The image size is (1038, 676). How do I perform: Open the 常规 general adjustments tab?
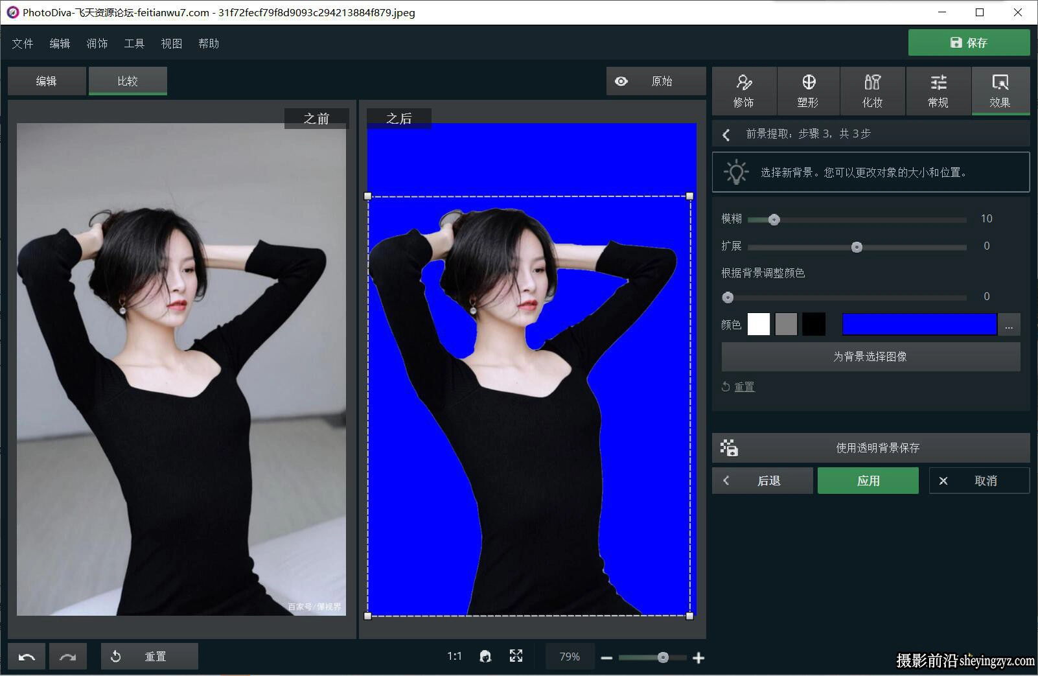coord(938,91)
